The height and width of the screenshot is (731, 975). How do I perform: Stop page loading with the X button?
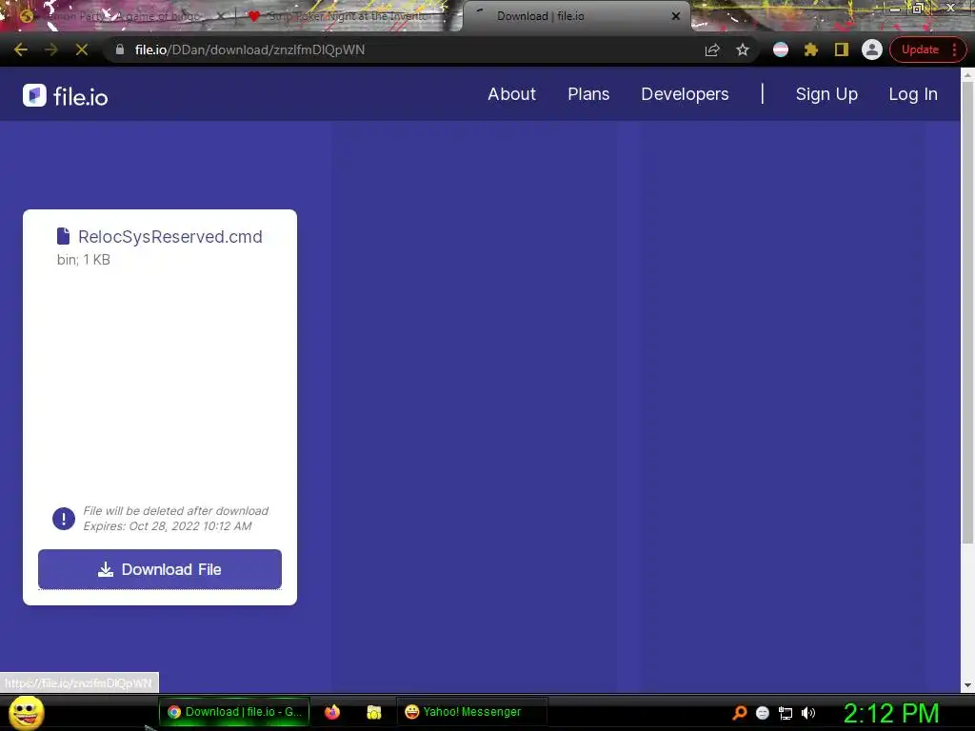coord(82,49)
